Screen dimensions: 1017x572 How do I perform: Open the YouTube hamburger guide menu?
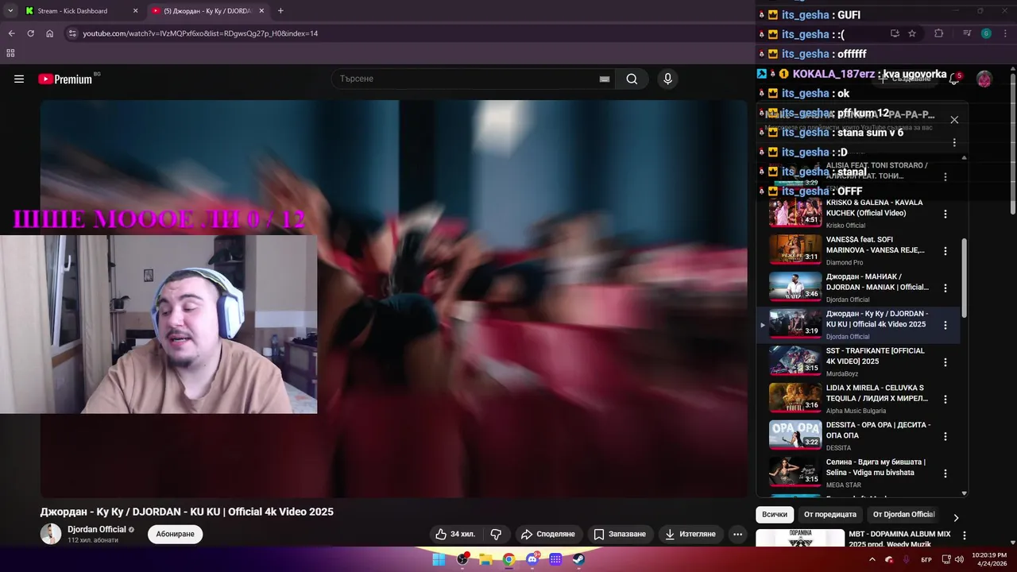(x=19, y=79)
